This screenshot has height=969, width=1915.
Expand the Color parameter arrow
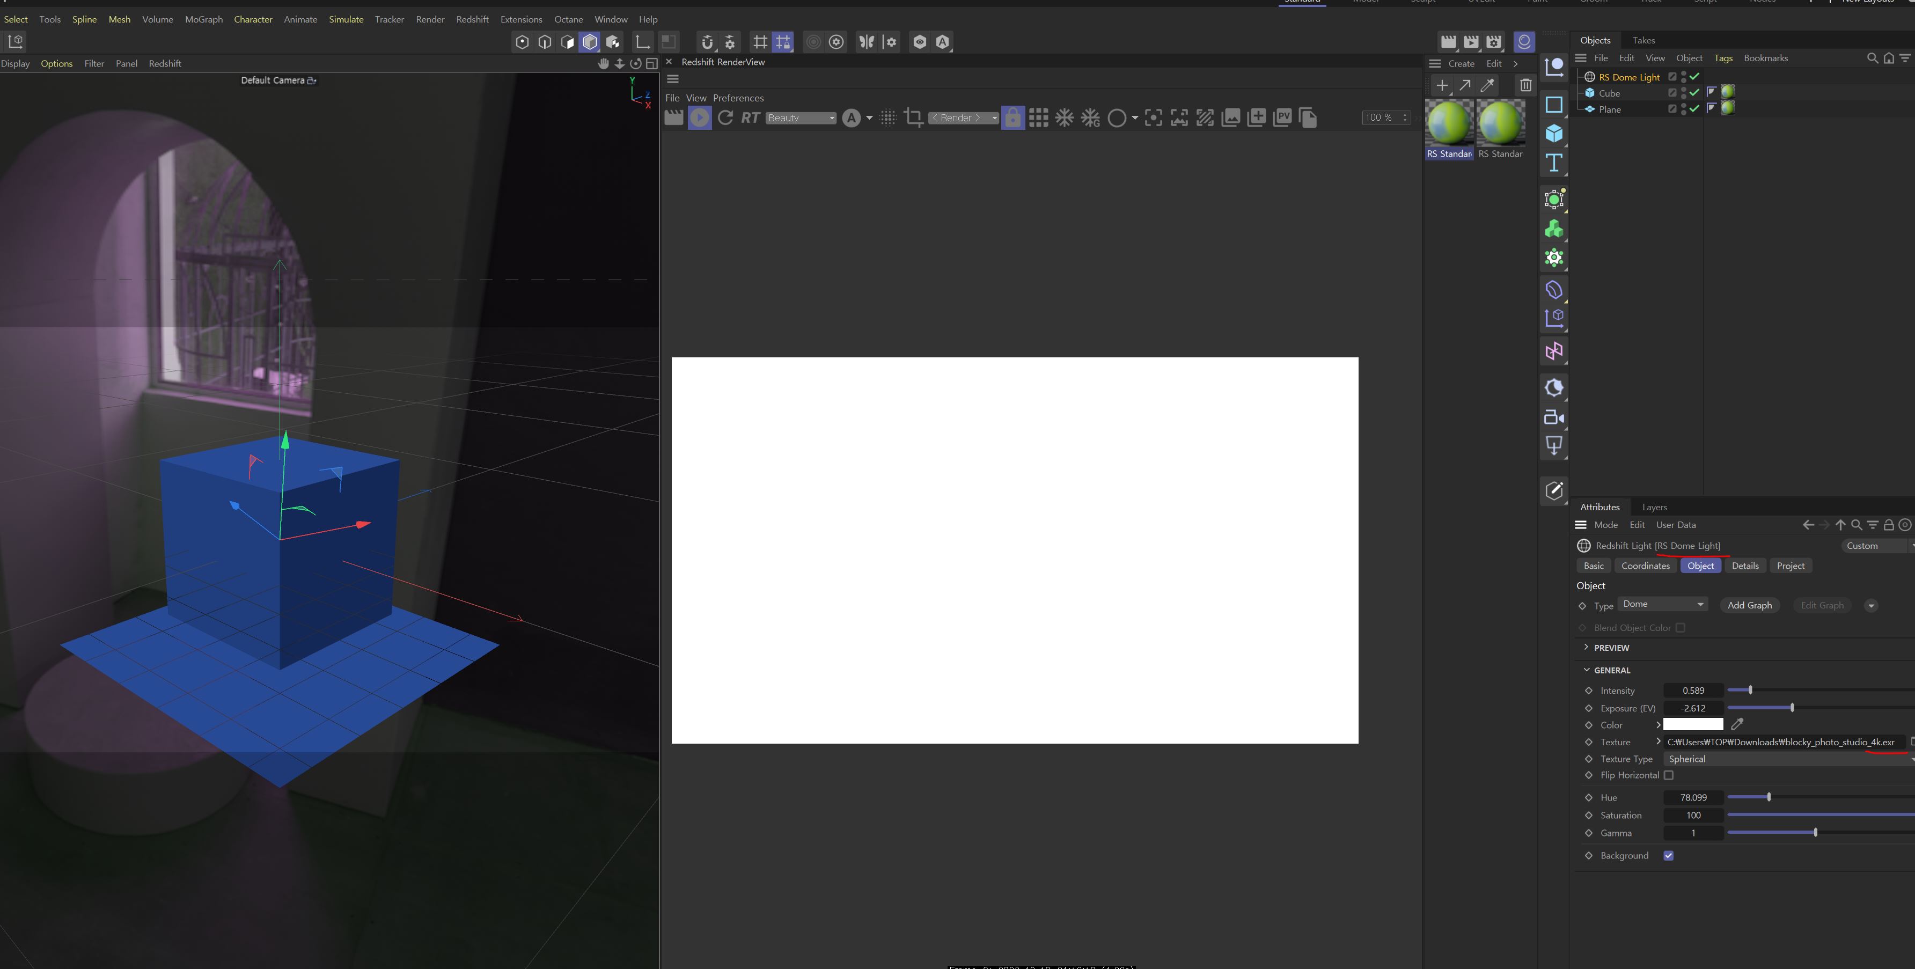click(x=1658, y=724)
